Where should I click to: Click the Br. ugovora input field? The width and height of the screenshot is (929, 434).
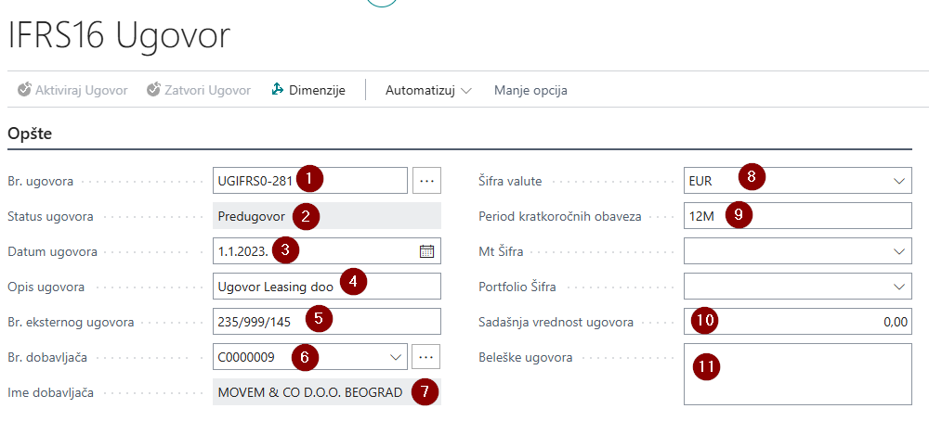310,180
